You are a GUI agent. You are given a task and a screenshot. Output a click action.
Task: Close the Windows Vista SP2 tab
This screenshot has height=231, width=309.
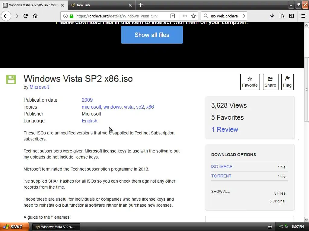click(62, 5)
